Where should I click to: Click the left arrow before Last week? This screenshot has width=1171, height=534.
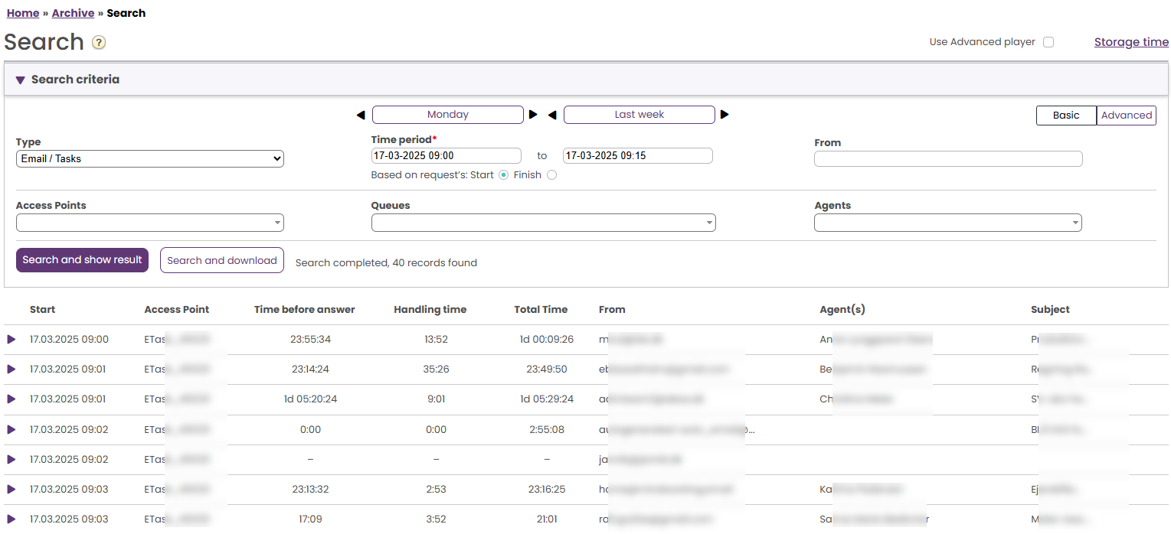click(552, 115)
